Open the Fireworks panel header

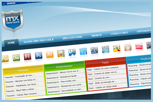(x=23, y=70)
